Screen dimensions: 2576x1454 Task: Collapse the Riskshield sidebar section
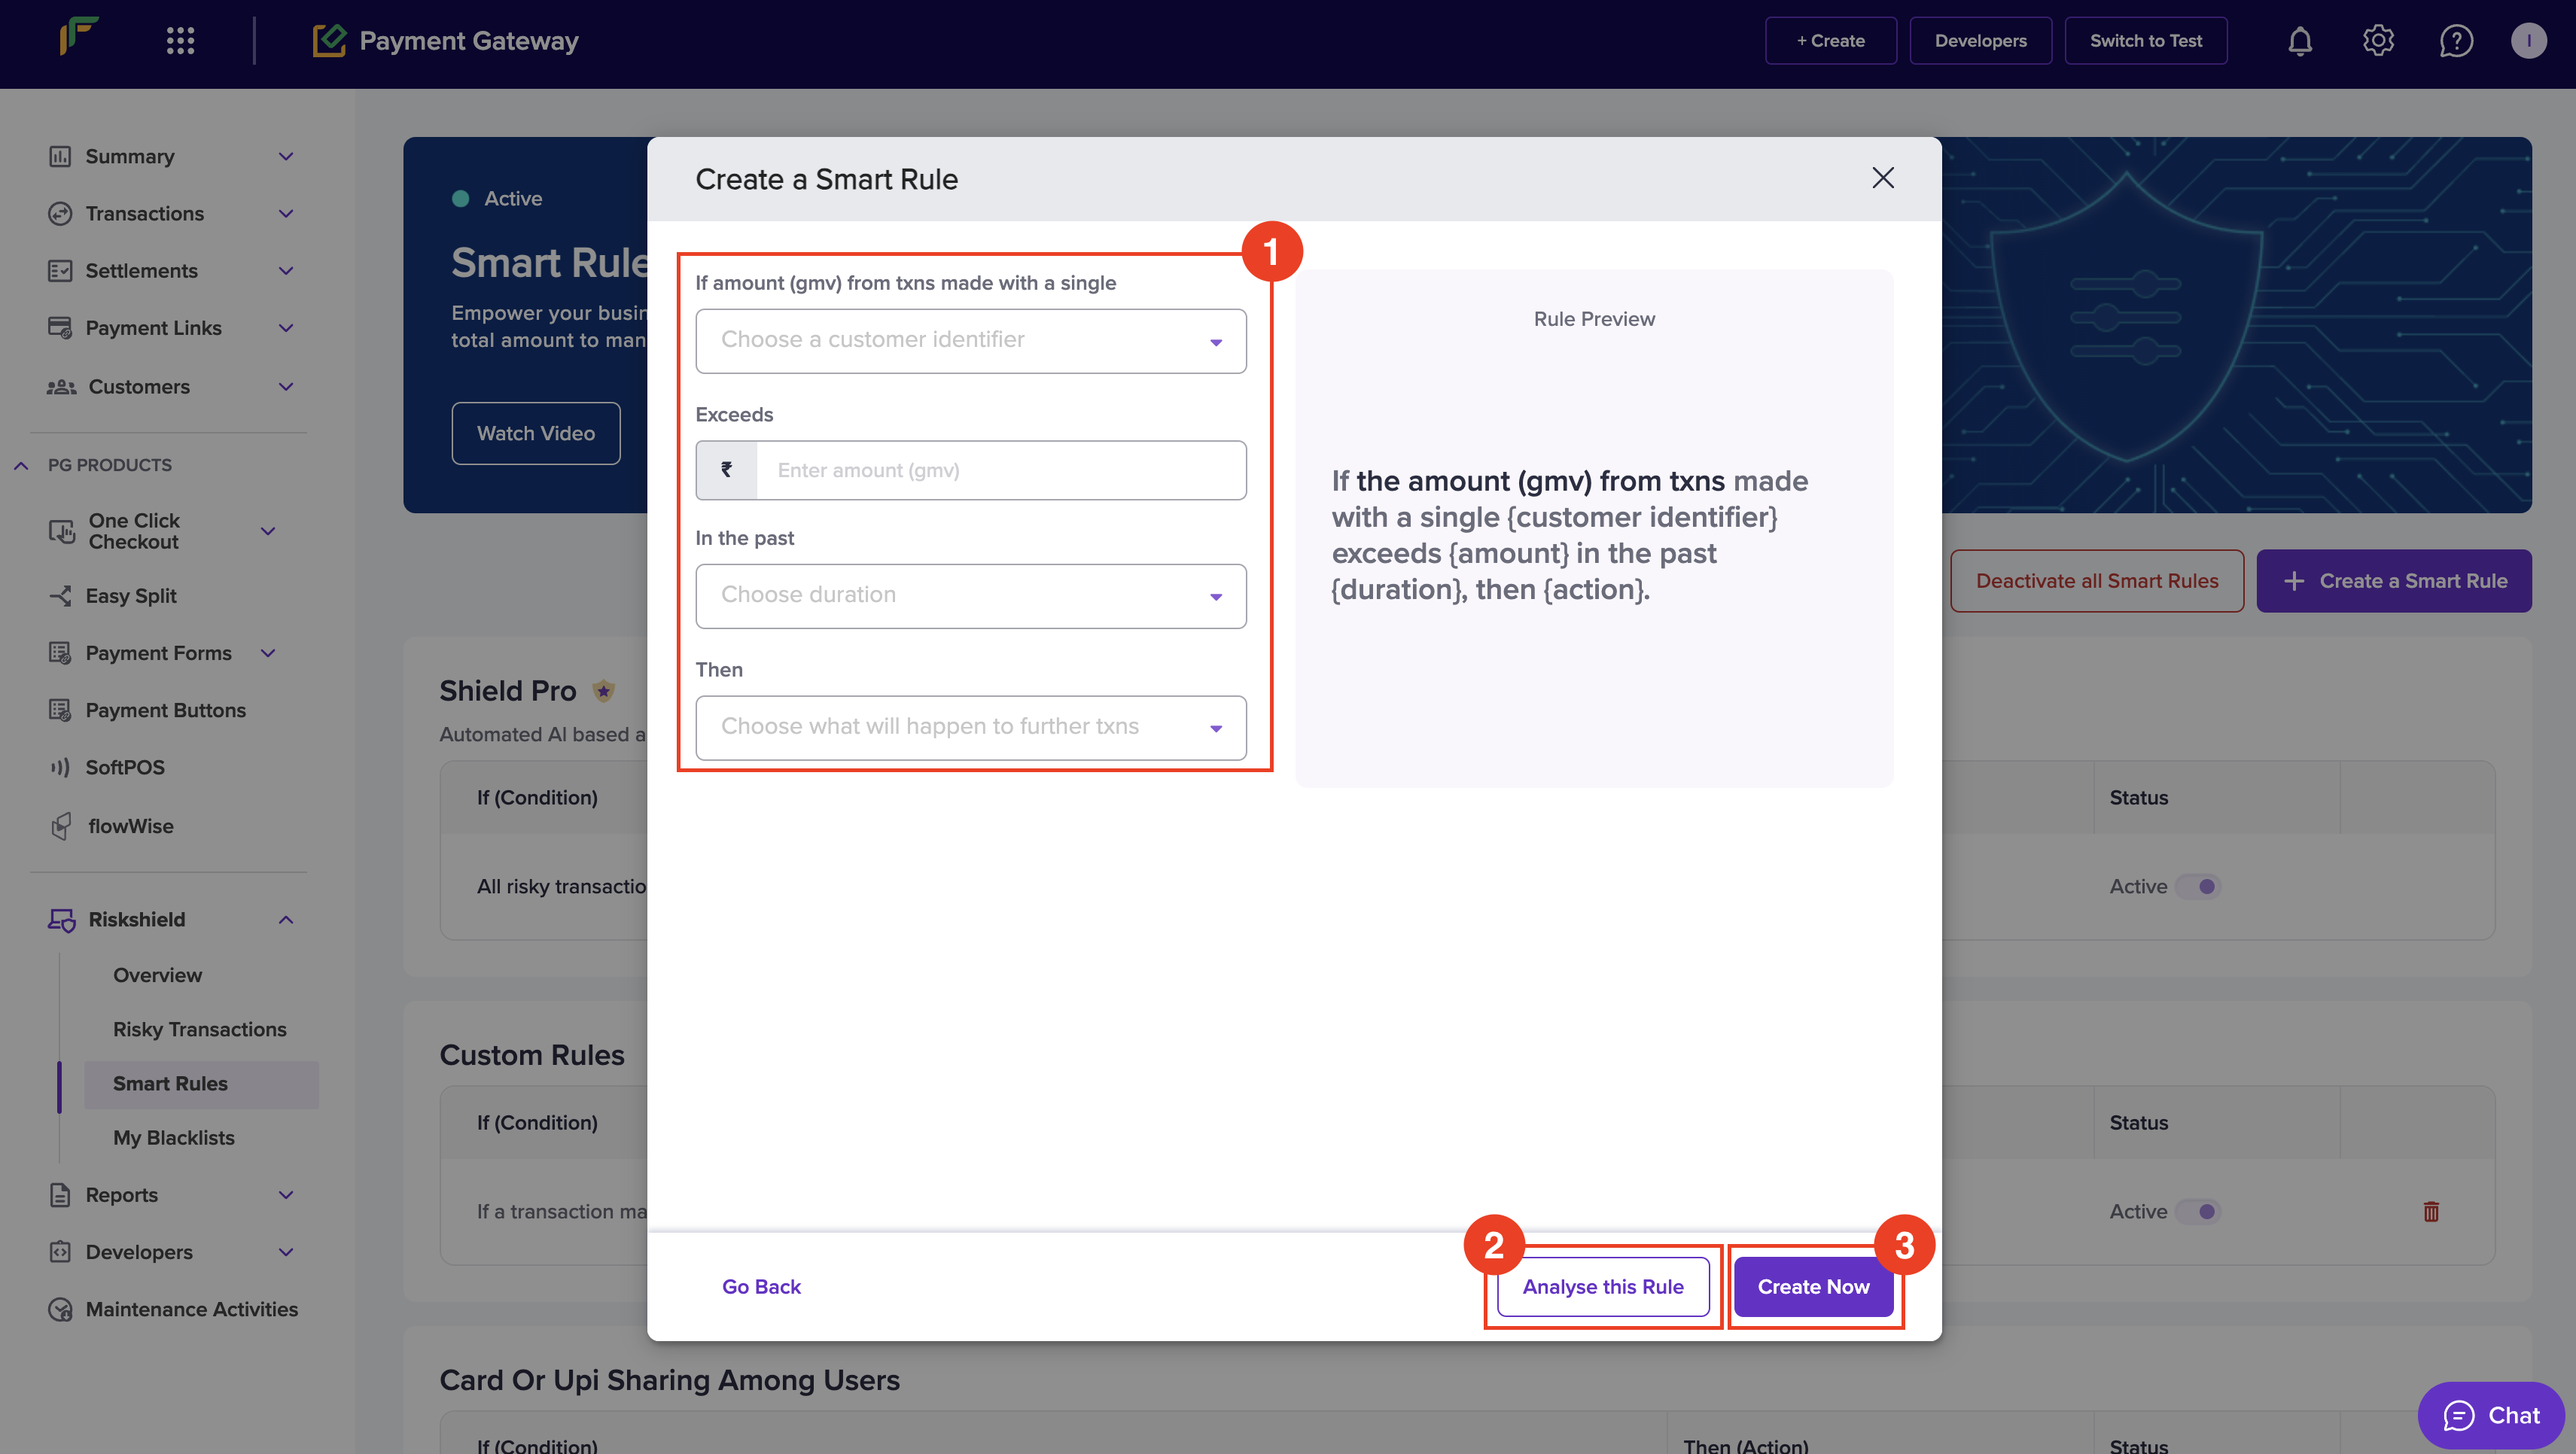tap(285, 920)
